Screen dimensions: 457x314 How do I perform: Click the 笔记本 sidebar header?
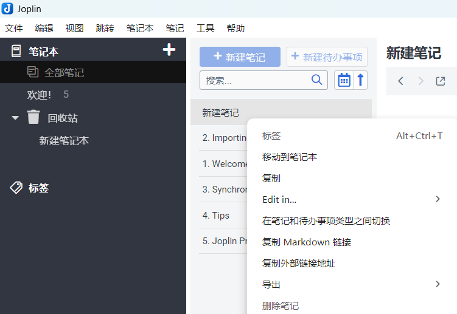43,52
